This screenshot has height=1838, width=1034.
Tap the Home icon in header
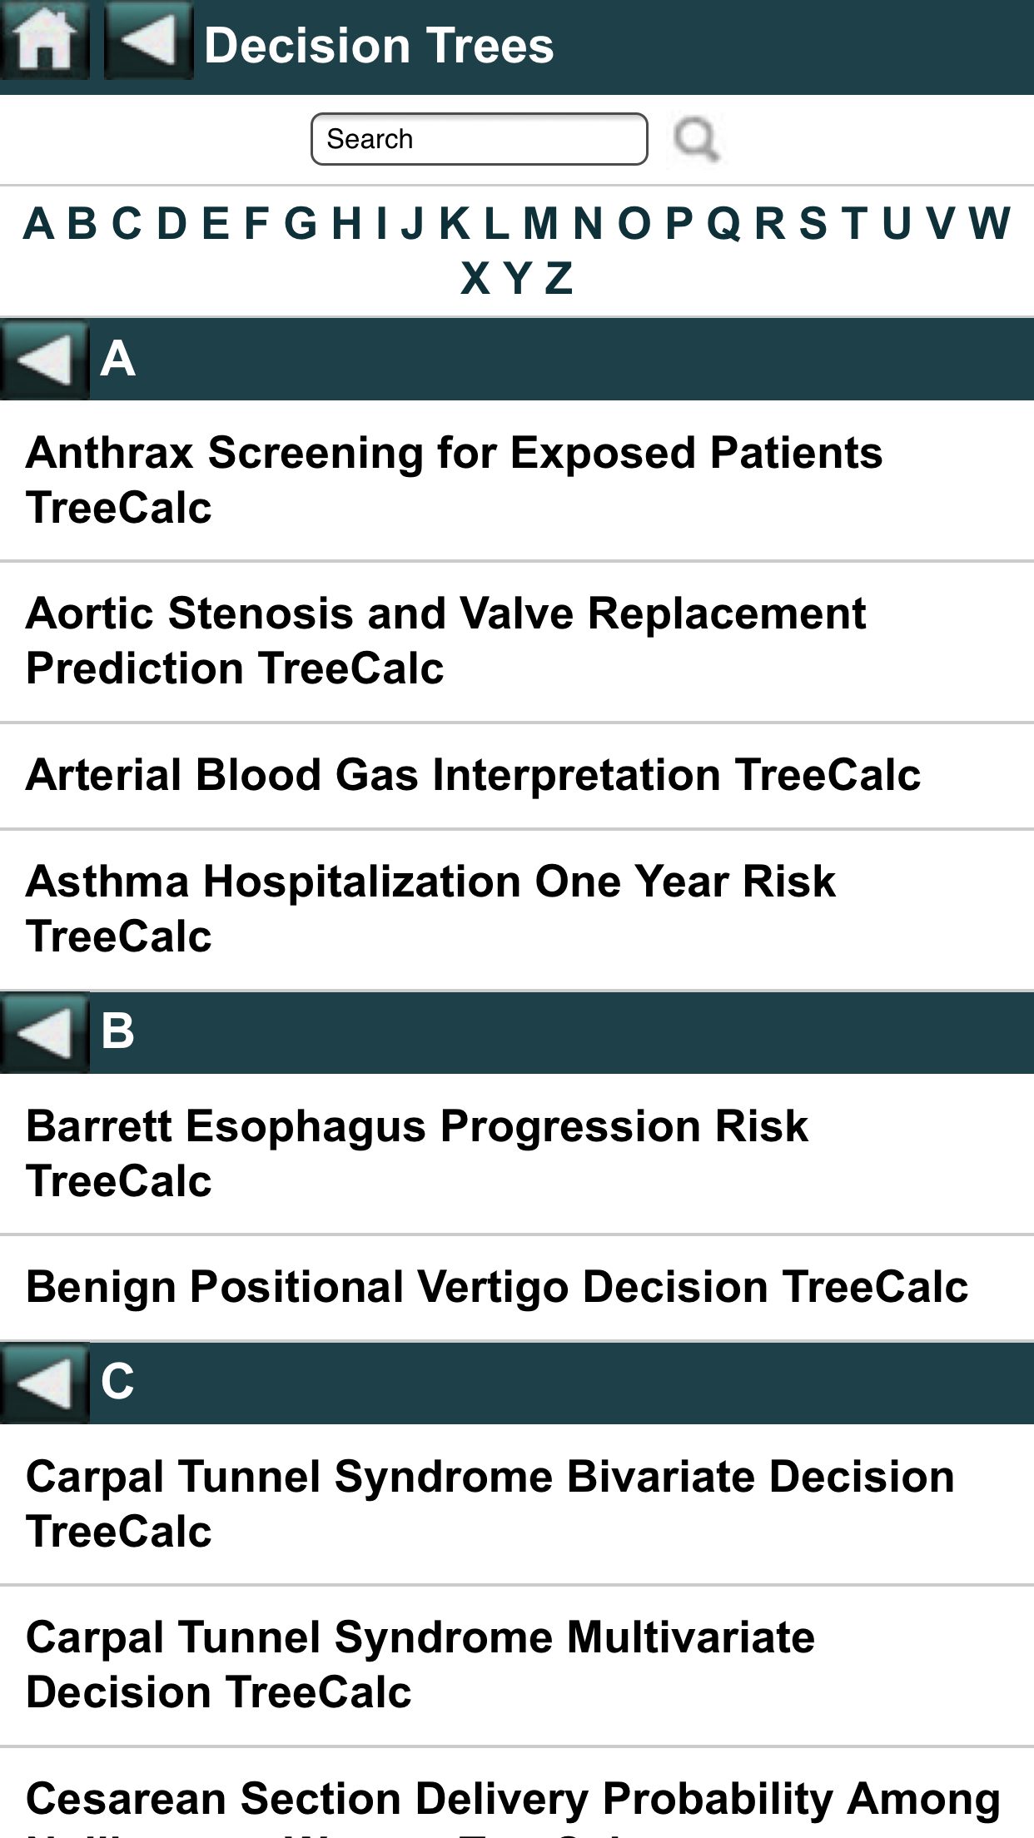point(44,40)
